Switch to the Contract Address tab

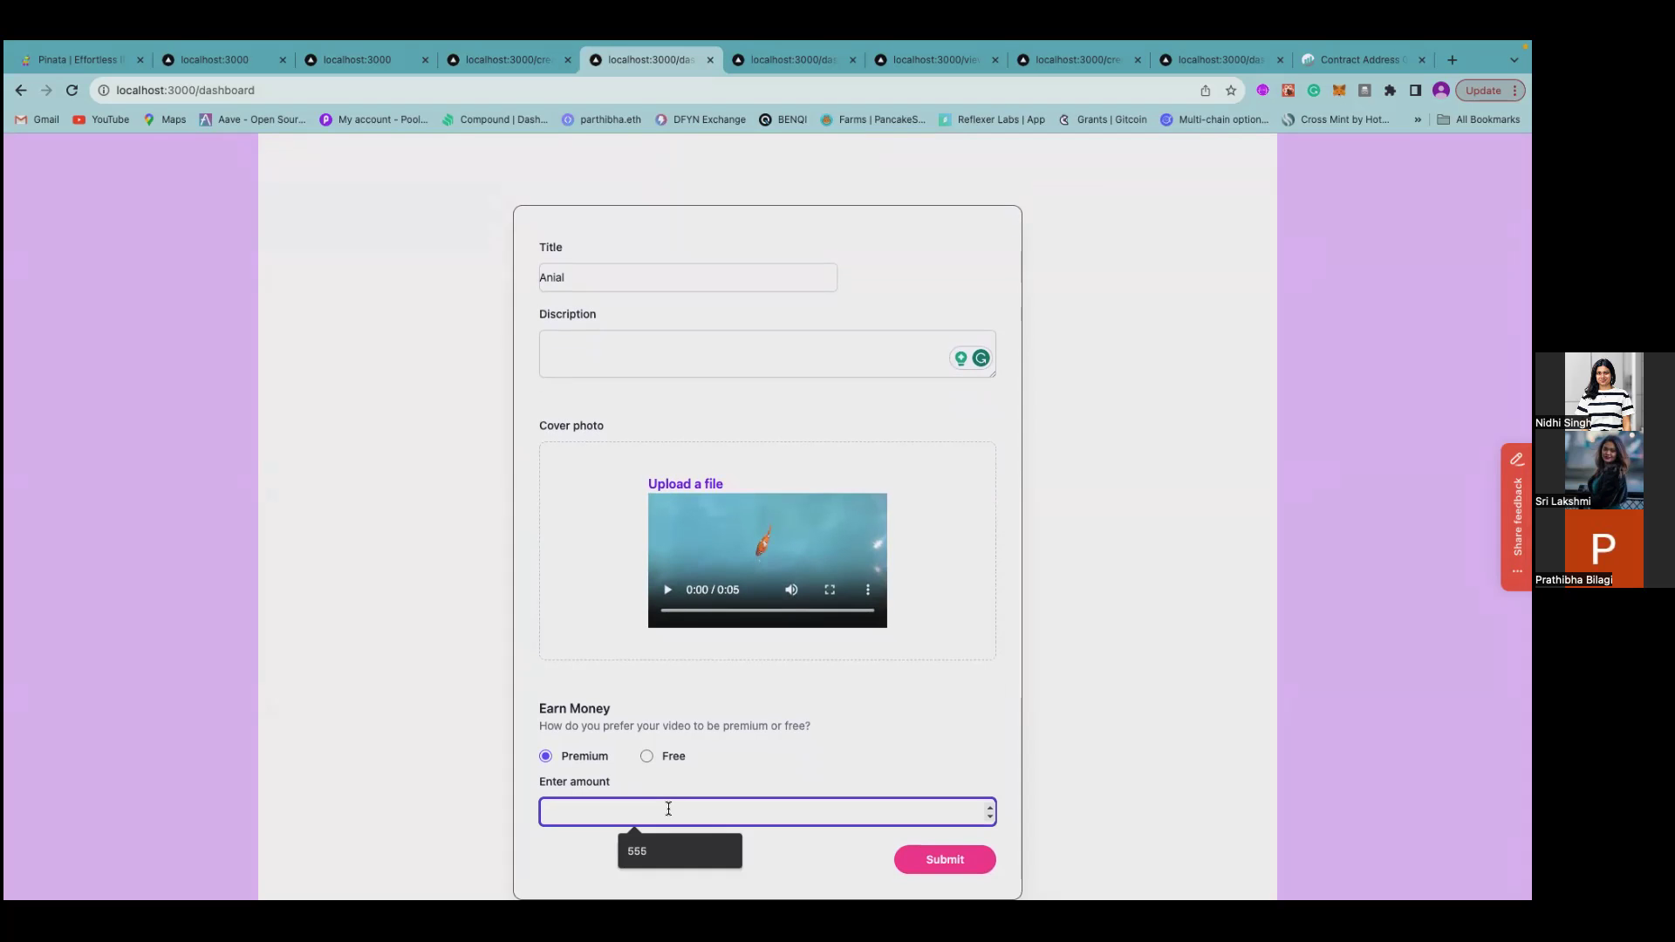pos(1361,59)
